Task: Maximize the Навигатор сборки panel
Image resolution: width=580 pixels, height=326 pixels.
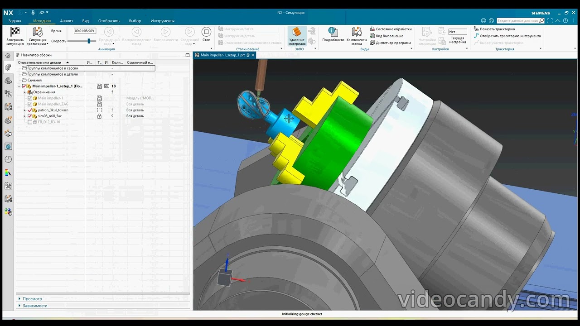Action: (x=188, y=55)
